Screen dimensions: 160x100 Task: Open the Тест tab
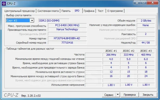point(100,11)
